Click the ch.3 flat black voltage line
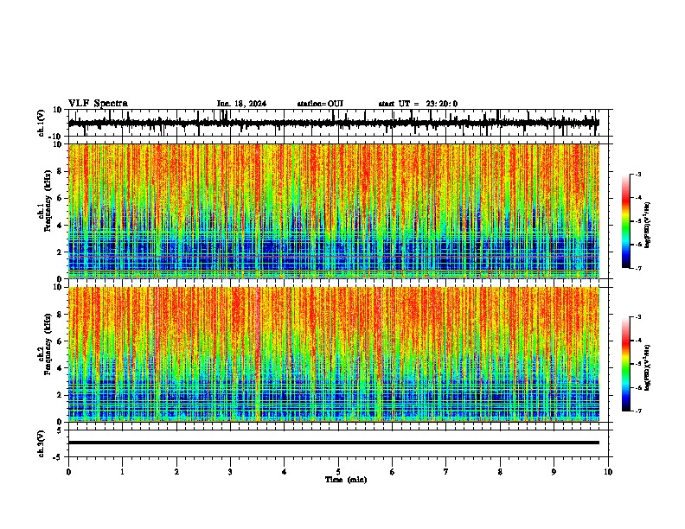Image resolution: width=685 pixels, height=529 pixels. coord(334,443)
